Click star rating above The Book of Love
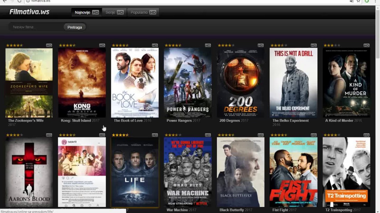The width and height of the screenshot is (380, 213). (120, 45)
